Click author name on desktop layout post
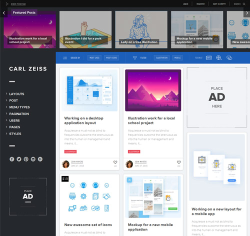 [77, 161]
